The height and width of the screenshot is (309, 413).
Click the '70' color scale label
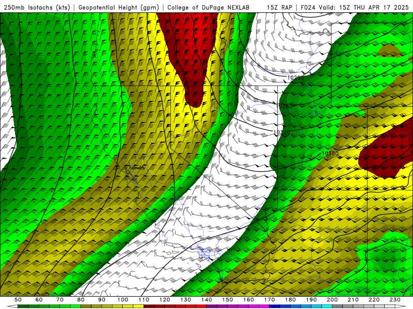[60, 300]
